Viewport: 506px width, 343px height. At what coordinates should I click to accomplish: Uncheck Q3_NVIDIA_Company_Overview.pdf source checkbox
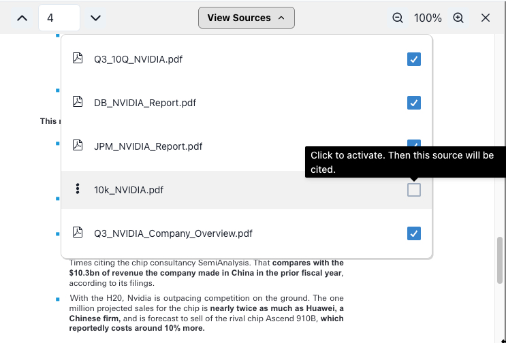[x=413, y=233]
